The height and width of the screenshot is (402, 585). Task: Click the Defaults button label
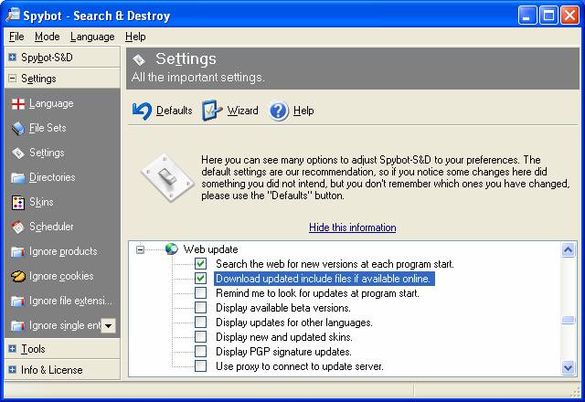point(175,111)
